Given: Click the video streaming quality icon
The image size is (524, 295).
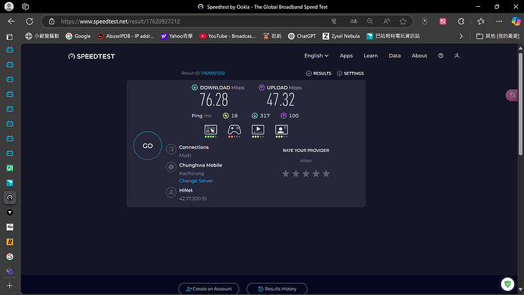Looking at the screenshot, I should 258,131.
